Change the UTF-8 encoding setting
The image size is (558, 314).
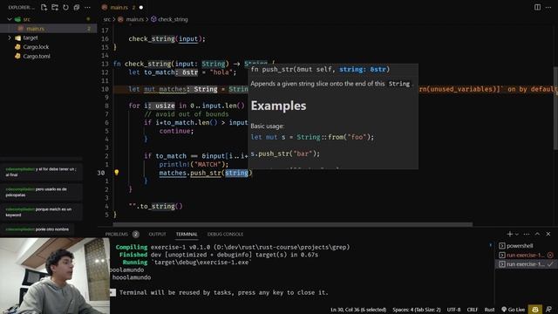coord(453,310)
